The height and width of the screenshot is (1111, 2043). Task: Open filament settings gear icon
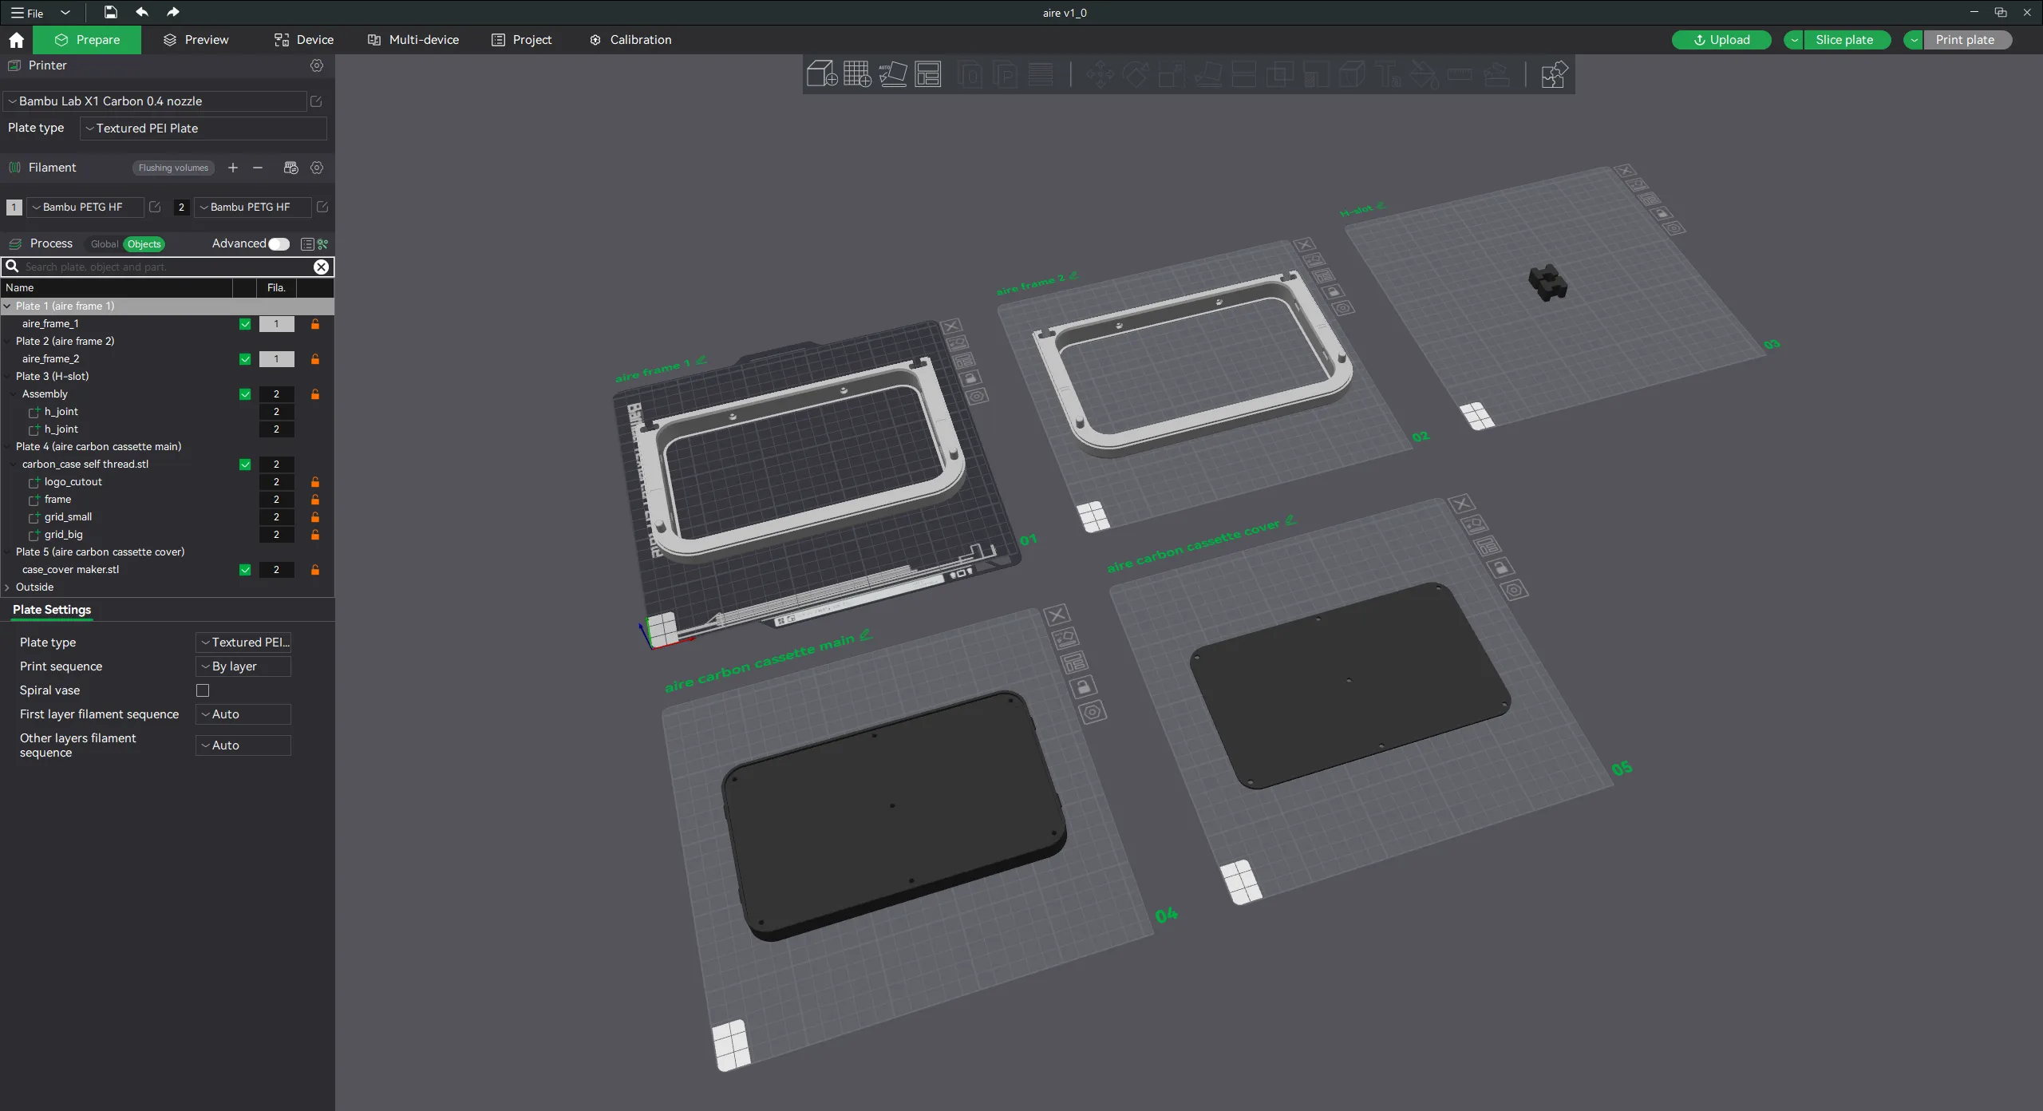coord(317,168)
